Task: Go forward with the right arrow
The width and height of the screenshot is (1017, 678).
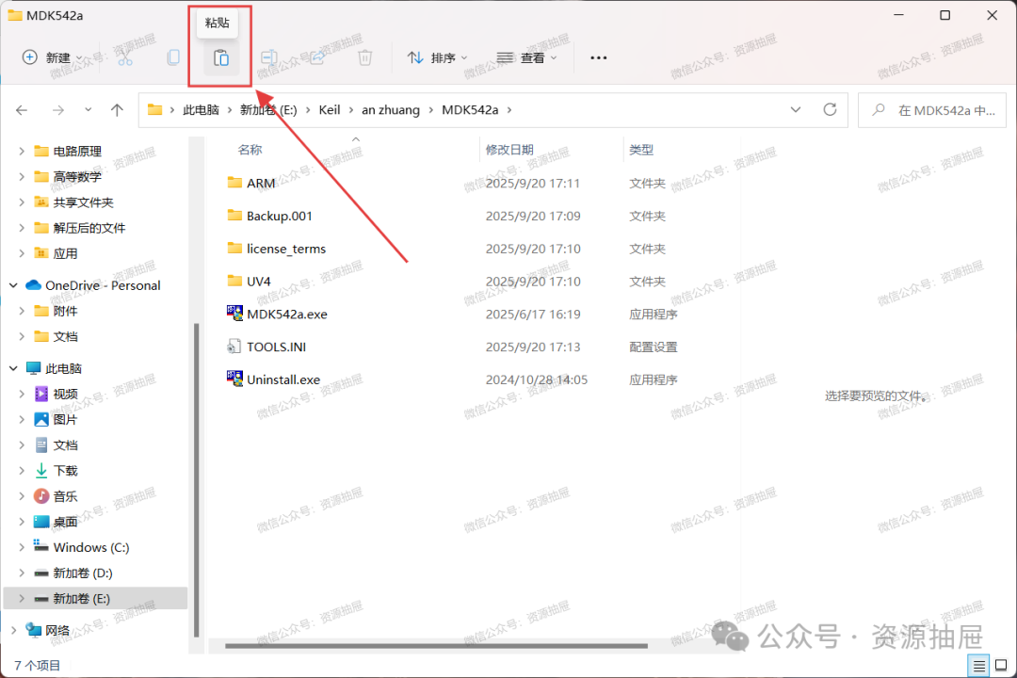Action: [x=58, y=110]
